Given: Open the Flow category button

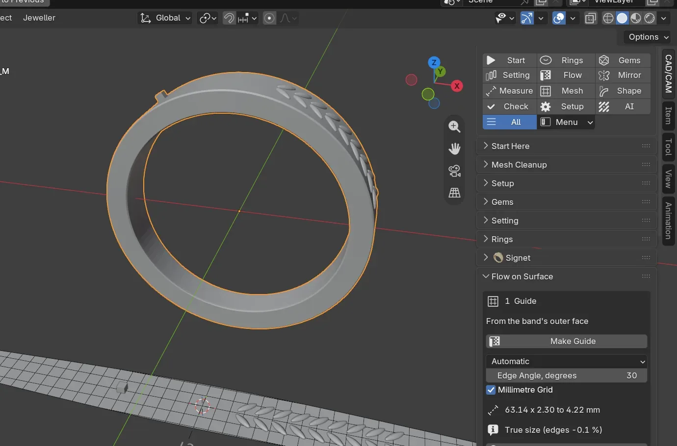Looking at the screenshot, I should click(566, 75).
